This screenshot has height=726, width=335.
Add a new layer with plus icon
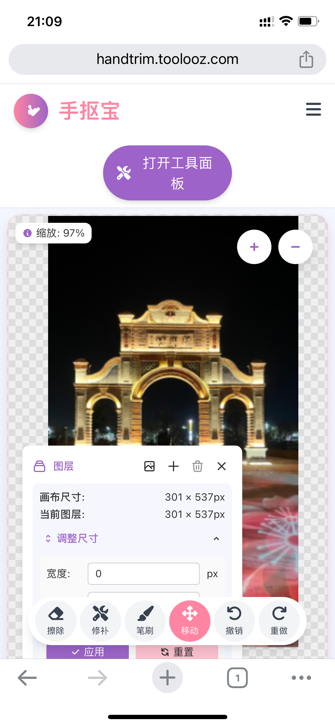pos(174,466)
